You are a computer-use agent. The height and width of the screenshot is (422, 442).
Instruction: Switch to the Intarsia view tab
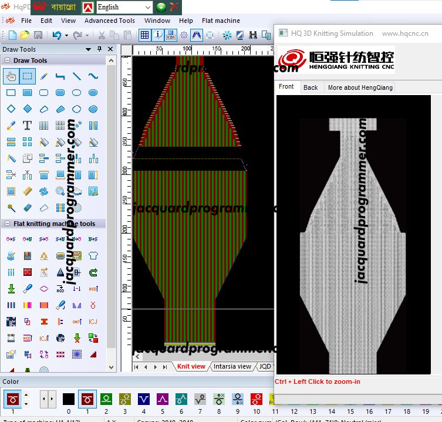(x=232, y=366)
